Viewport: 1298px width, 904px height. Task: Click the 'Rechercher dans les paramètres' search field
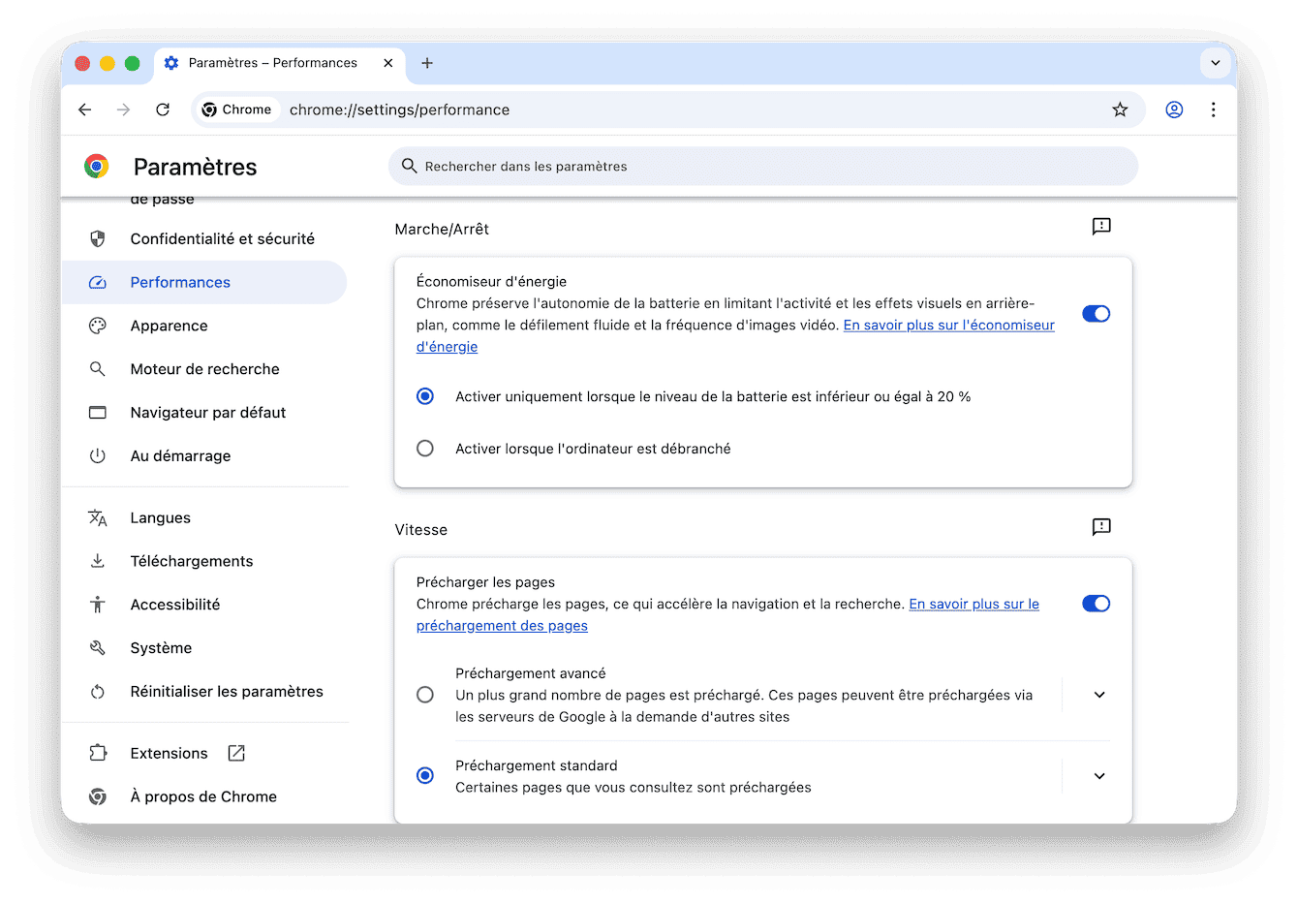pyautogui.click(x=763, y=166)
